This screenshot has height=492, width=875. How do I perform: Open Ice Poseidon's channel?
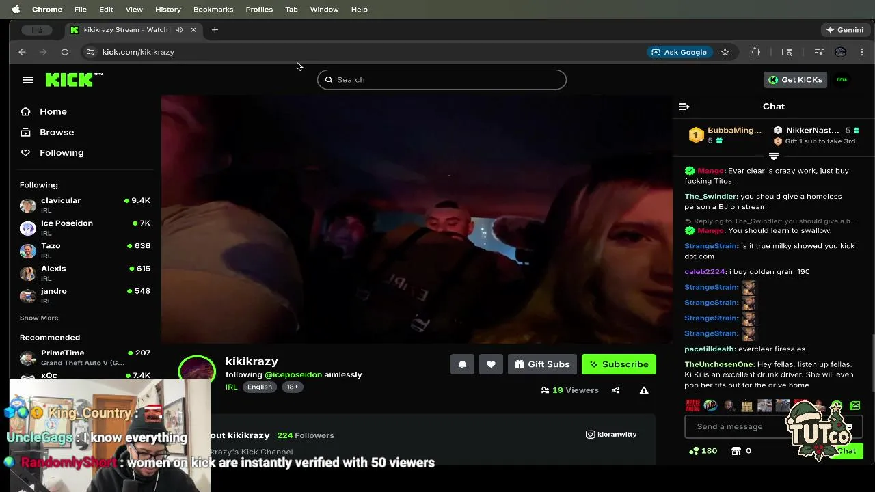85,228
